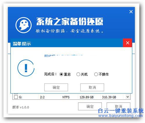Click the 129.89 GB value
Screen dimensions: 145x123
tap(87, 97)
